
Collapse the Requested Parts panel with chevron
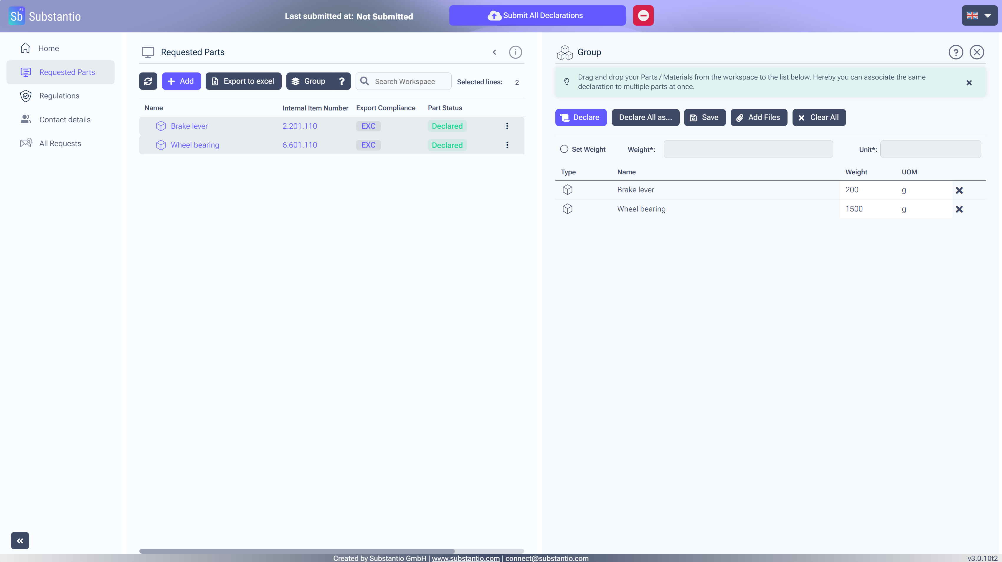point(494,52)
